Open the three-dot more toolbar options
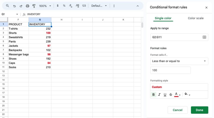This screenshot has width=214, height=118. pos(114,6)
